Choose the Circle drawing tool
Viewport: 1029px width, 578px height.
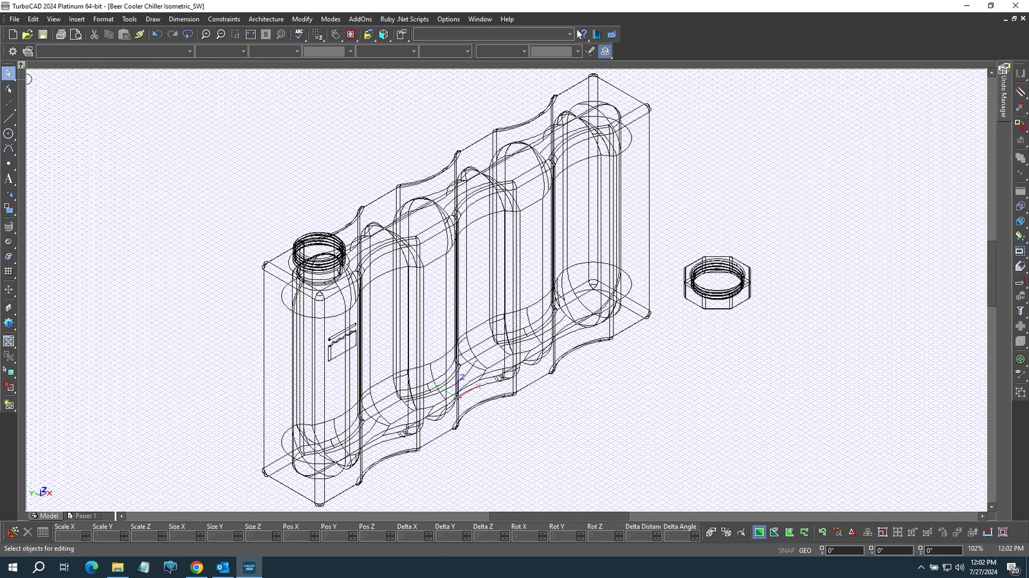(x=8, y=134)
